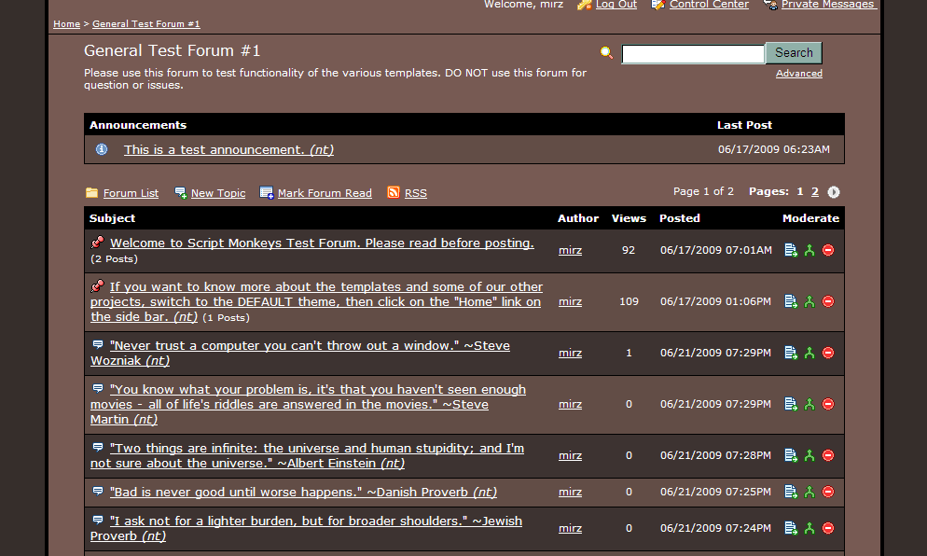927x556 pixels.
Task: Click the red delete icon for Welcome topic
Action: click(828, 250)
